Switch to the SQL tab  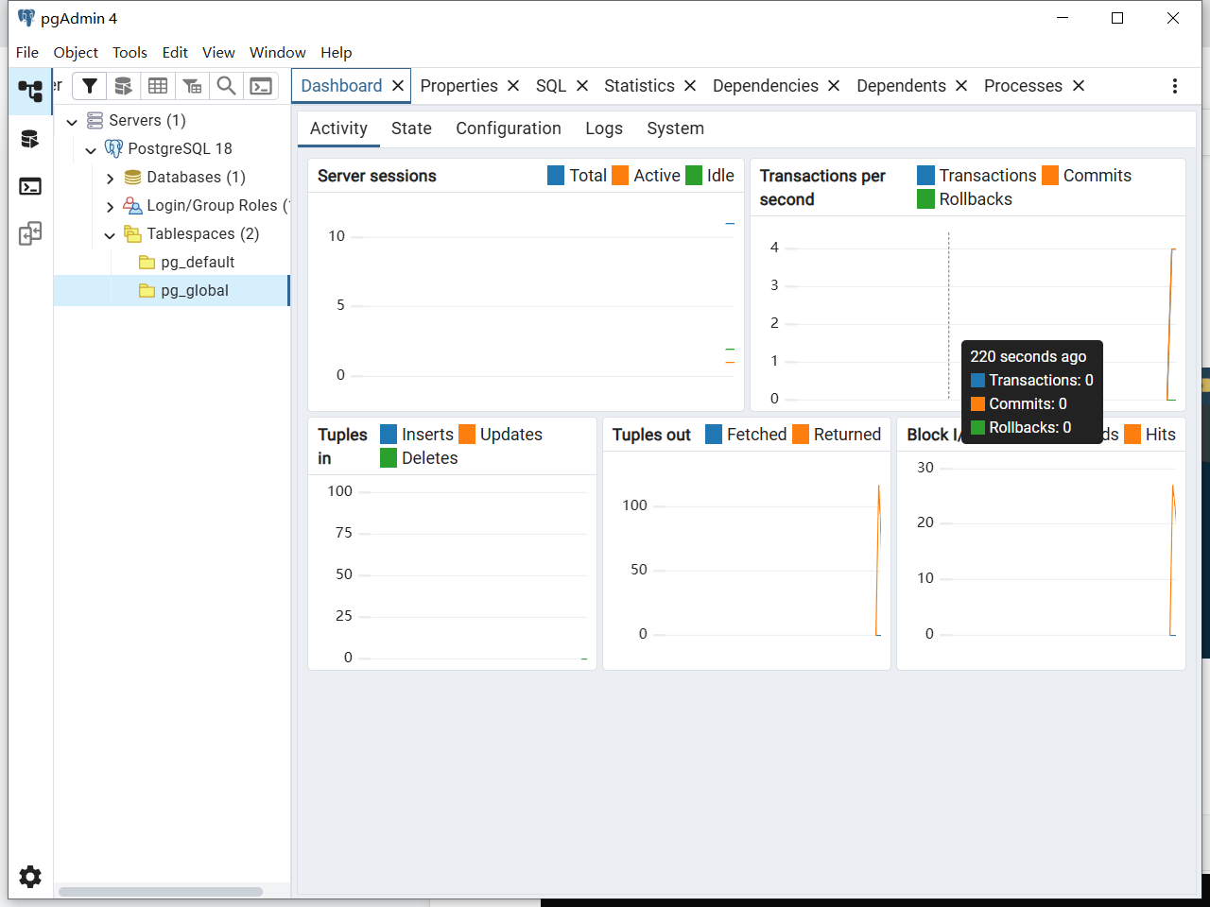(551, 86)
